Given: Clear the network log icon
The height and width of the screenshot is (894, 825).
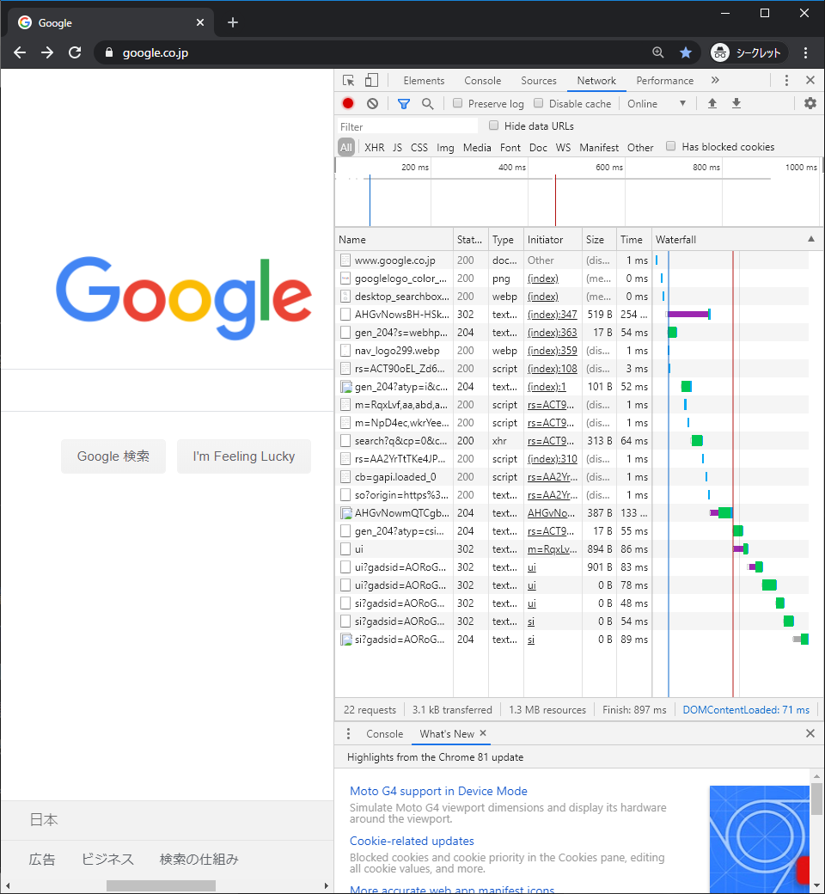Looking at the screenshot, I should [372, 103].
